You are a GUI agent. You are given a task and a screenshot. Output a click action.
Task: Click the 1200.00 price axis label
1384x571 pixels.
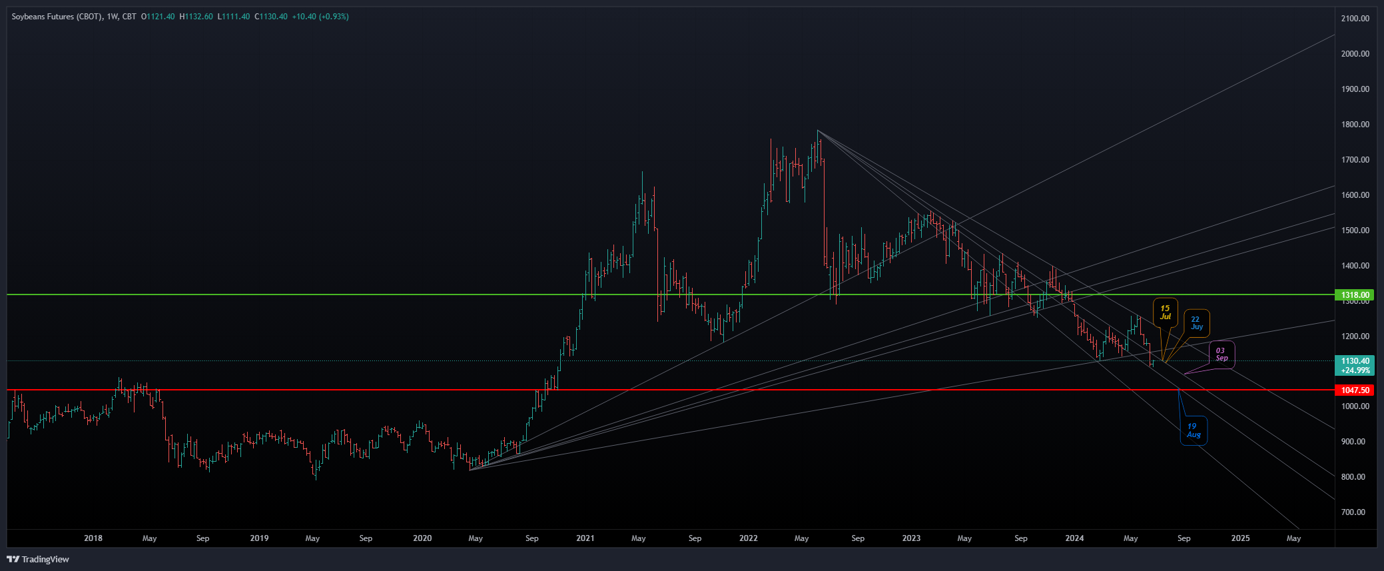[1355, 336]
